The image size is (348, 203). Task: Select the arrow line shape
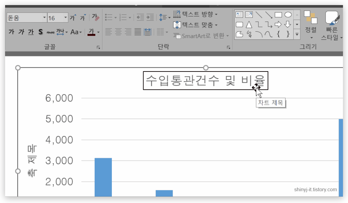[269, 15]
